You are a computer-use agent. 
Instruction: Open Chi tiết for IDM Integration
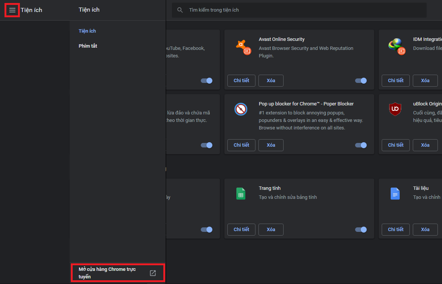pyautogui.click(x=396, y=81)
